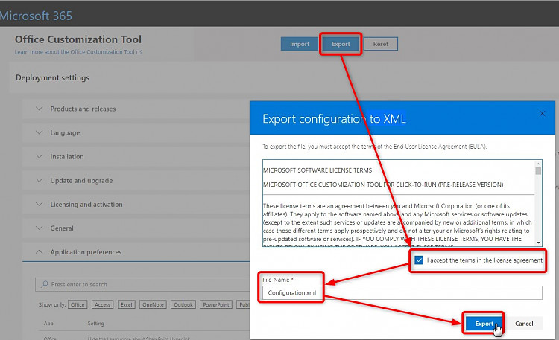Click the Show only label
The height and width of the screenshot is (340, 559).
pyautogui.click(x=52, y=305)
